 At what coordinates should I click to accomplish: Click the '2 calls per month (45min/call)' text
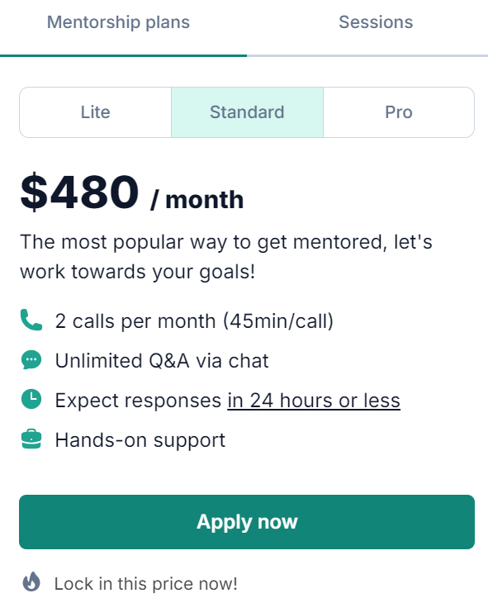(x=194, y=321)
